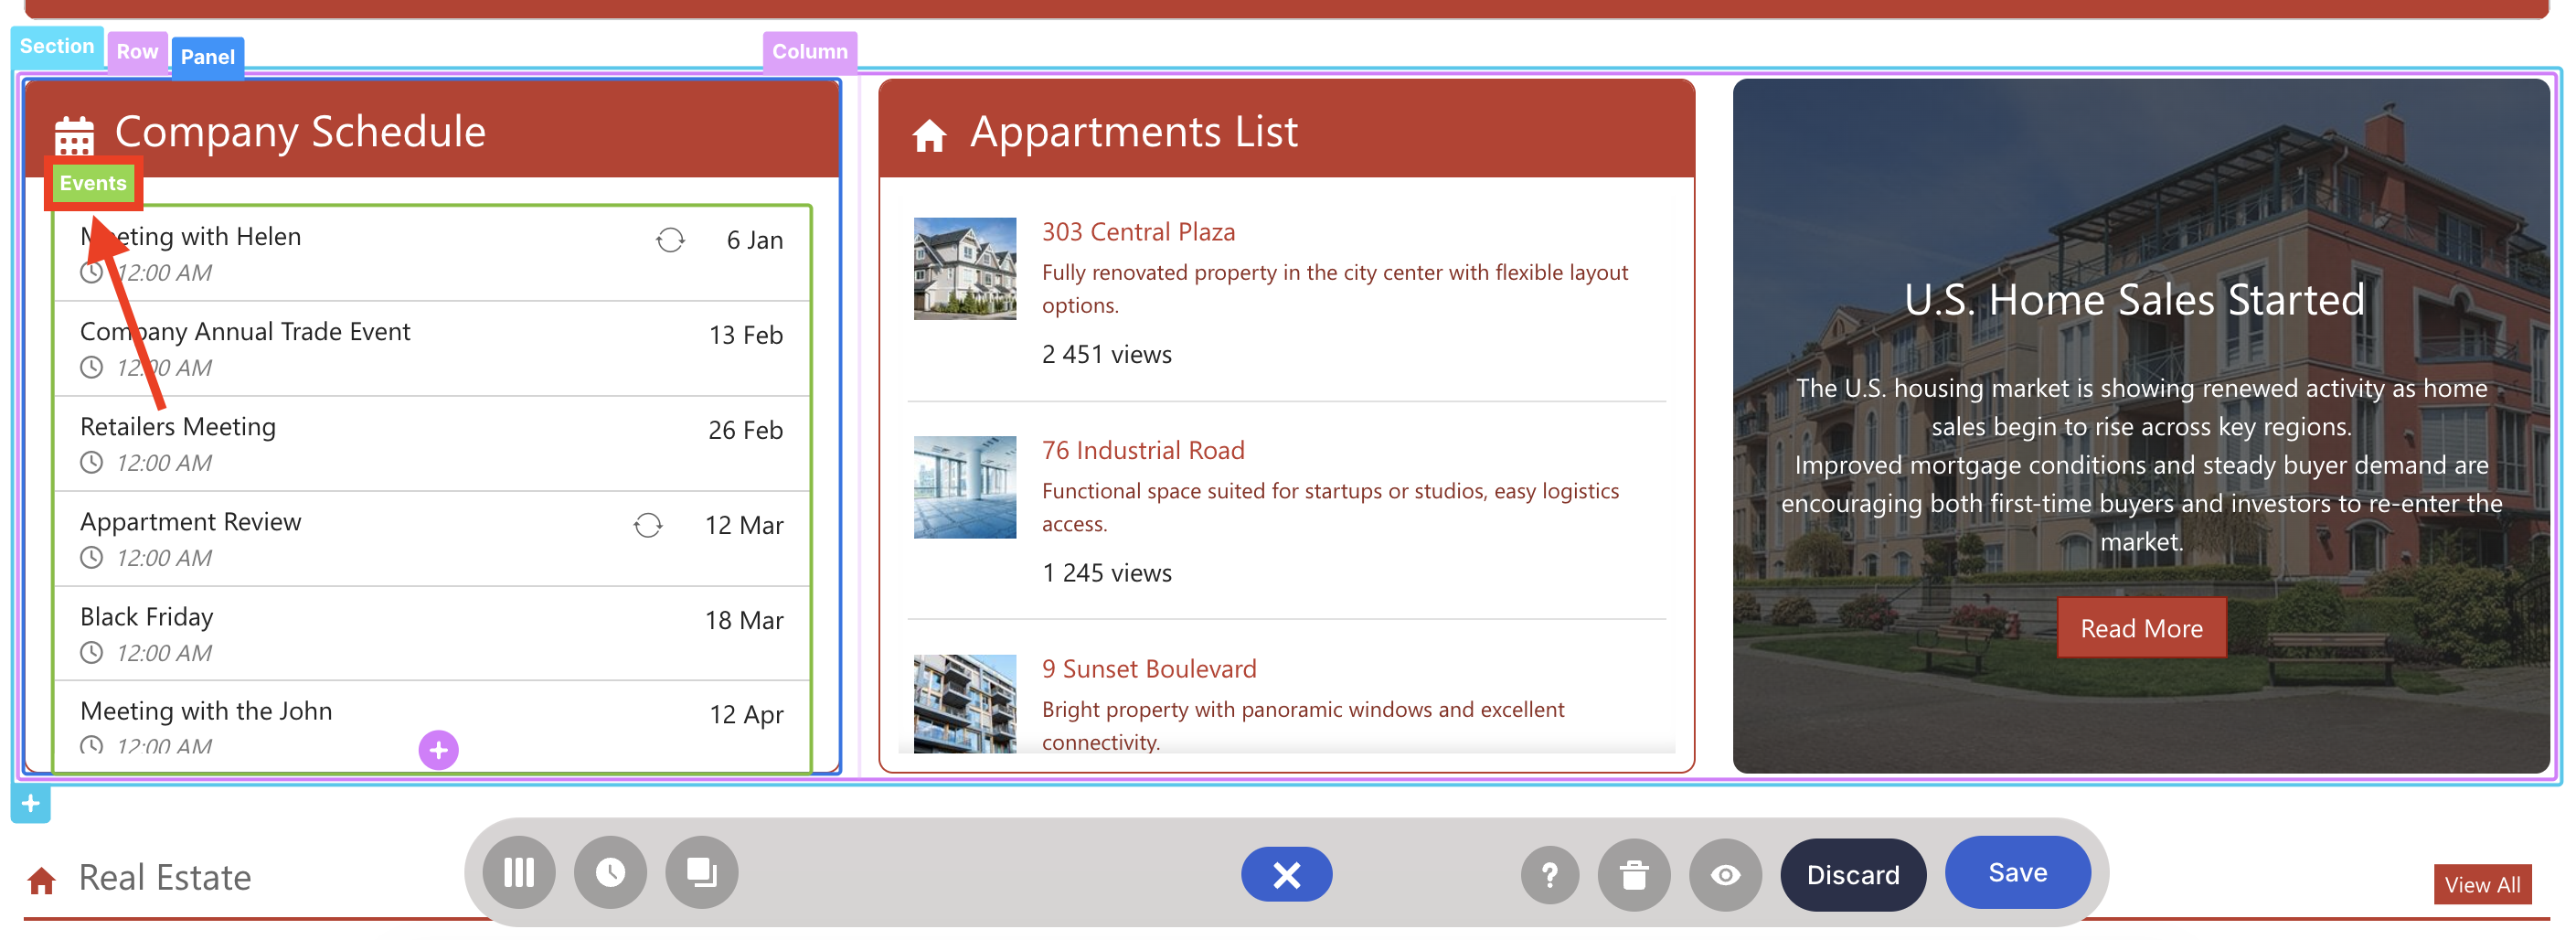Close the editor with the blue X button
Image resolution: width=2576 pixels, height=940 pixels.
[1286, 874]
